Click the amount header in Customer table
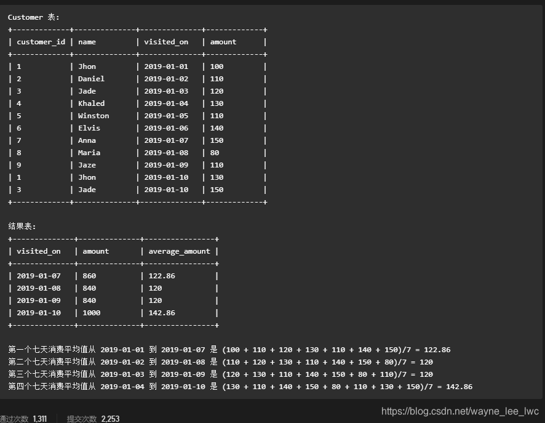Image resolution: width=545 pixels, height=423 pixels. pos(223,42)
